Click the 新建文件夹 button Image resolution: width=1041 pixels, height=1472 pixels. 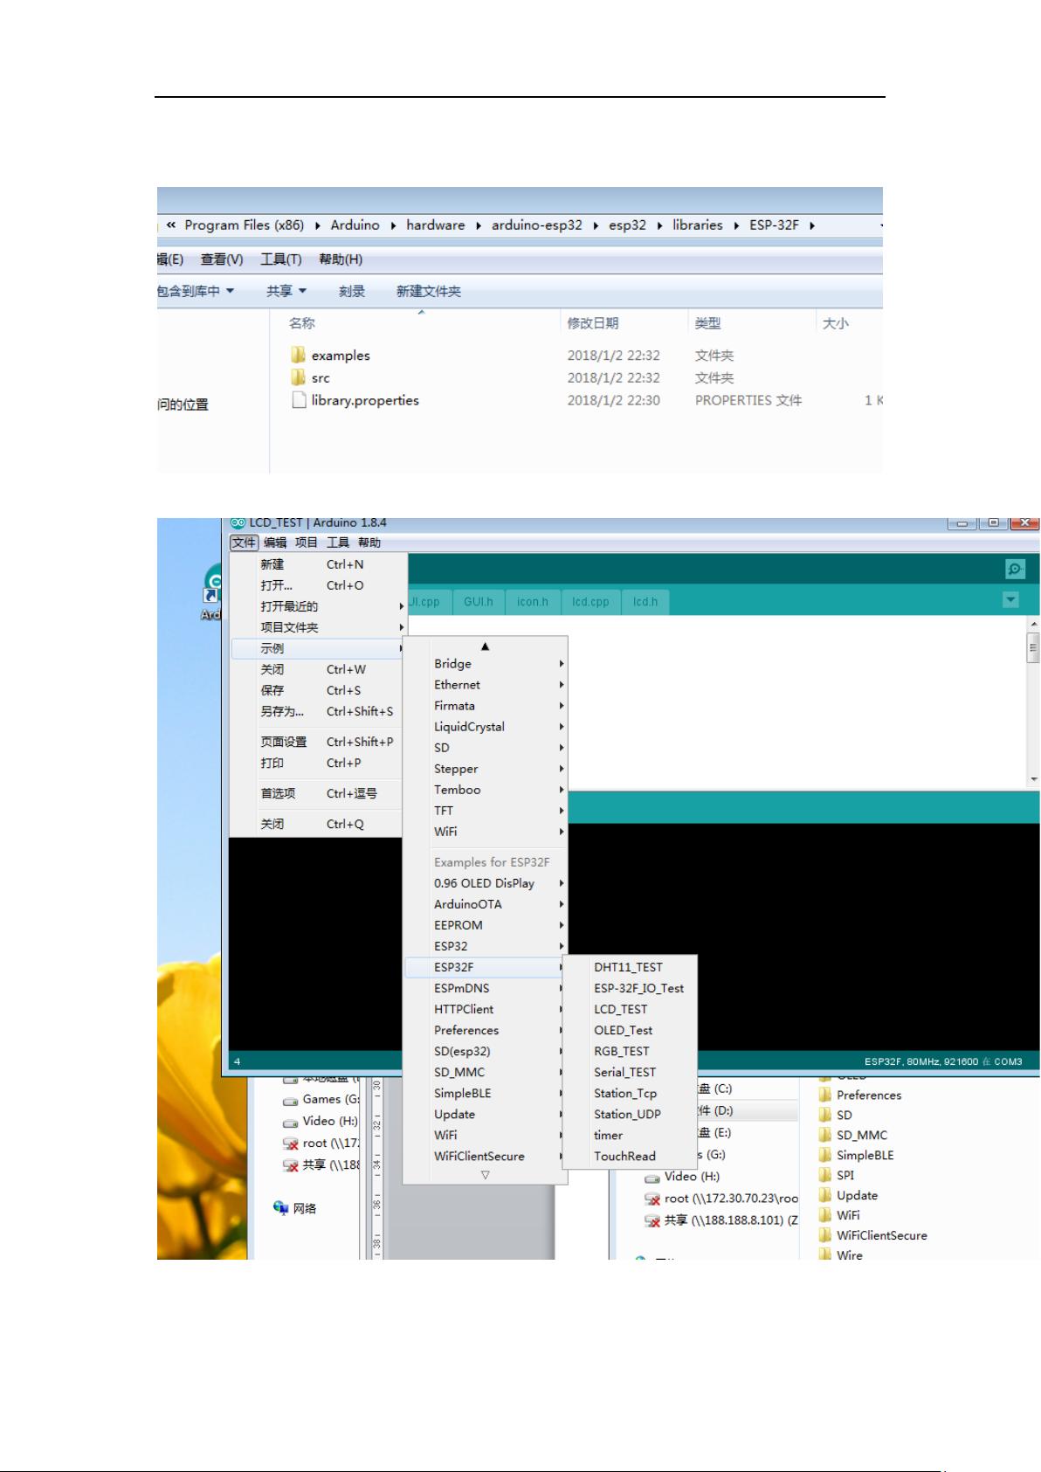coord(428,291)
